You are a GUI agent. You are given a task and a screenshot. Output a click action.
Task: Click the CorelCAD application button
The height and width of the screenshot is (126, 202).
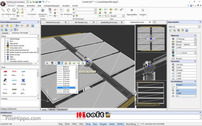click(3, 4)
